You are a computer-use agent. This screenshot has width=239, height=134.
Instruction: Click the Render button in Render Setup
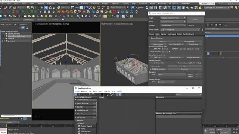(x=195, y=20)
